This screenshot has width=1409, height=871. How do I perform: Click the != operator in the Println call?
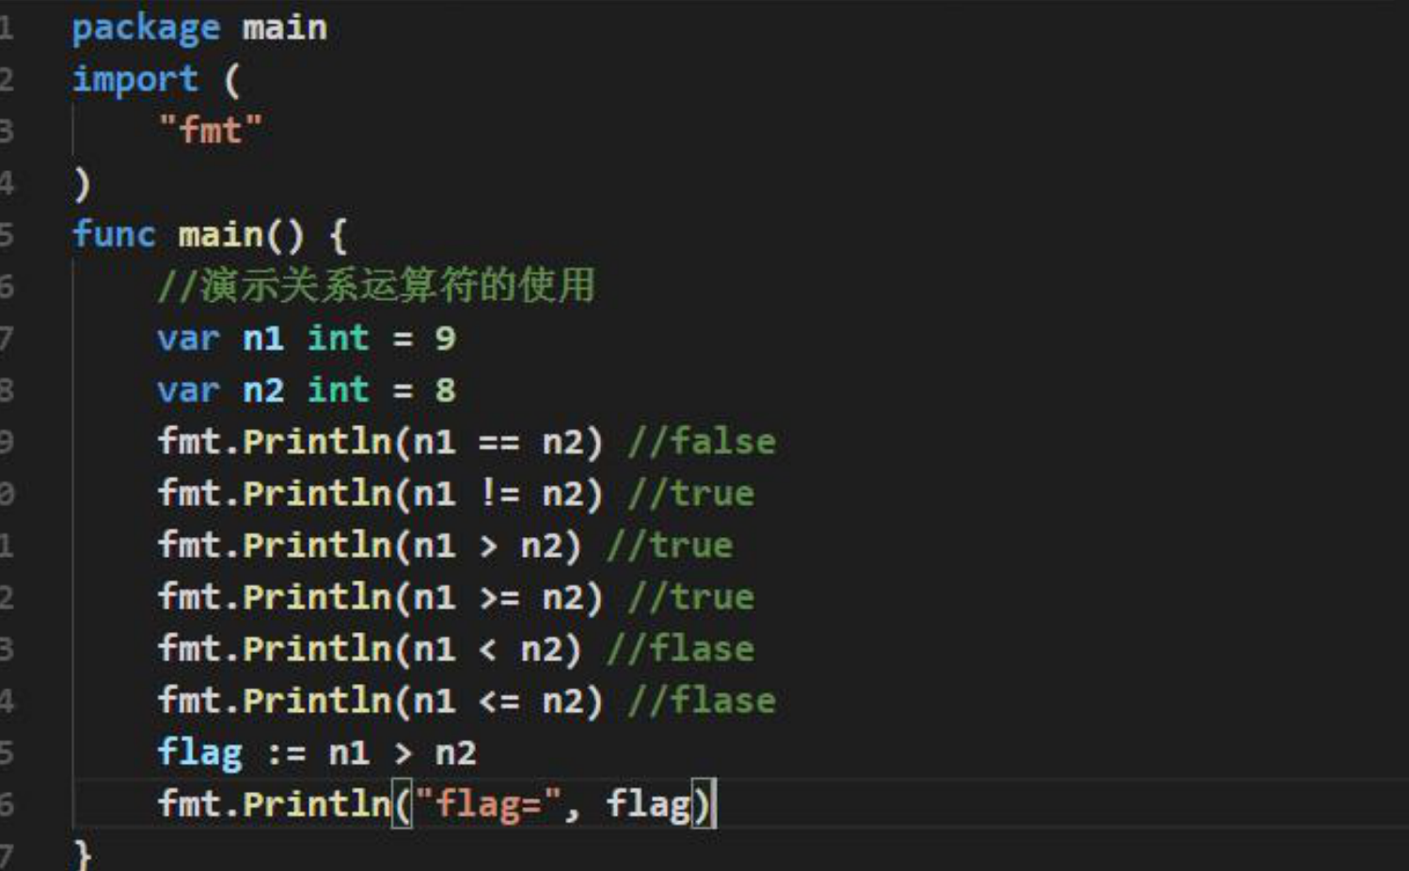499,493
